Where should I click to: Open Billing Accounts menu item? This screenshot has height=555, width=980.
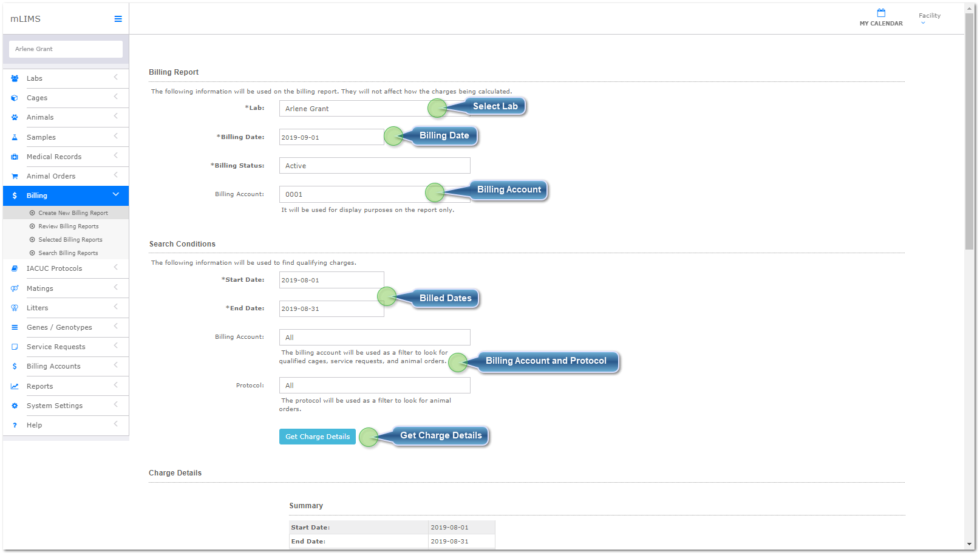click(66, 366)
